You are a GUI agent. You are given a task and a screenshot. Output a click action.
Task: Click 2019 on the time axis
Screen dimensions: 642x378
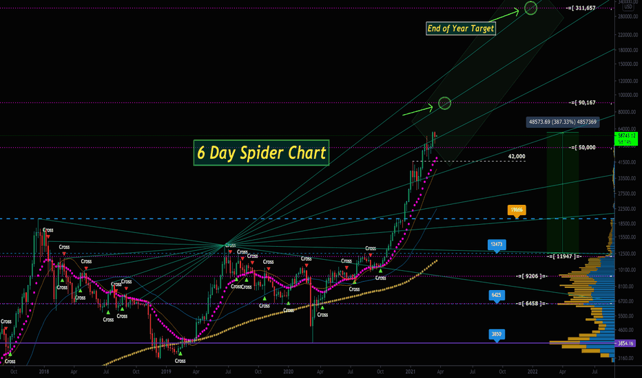pyautogui.click(x=166, y=371)
